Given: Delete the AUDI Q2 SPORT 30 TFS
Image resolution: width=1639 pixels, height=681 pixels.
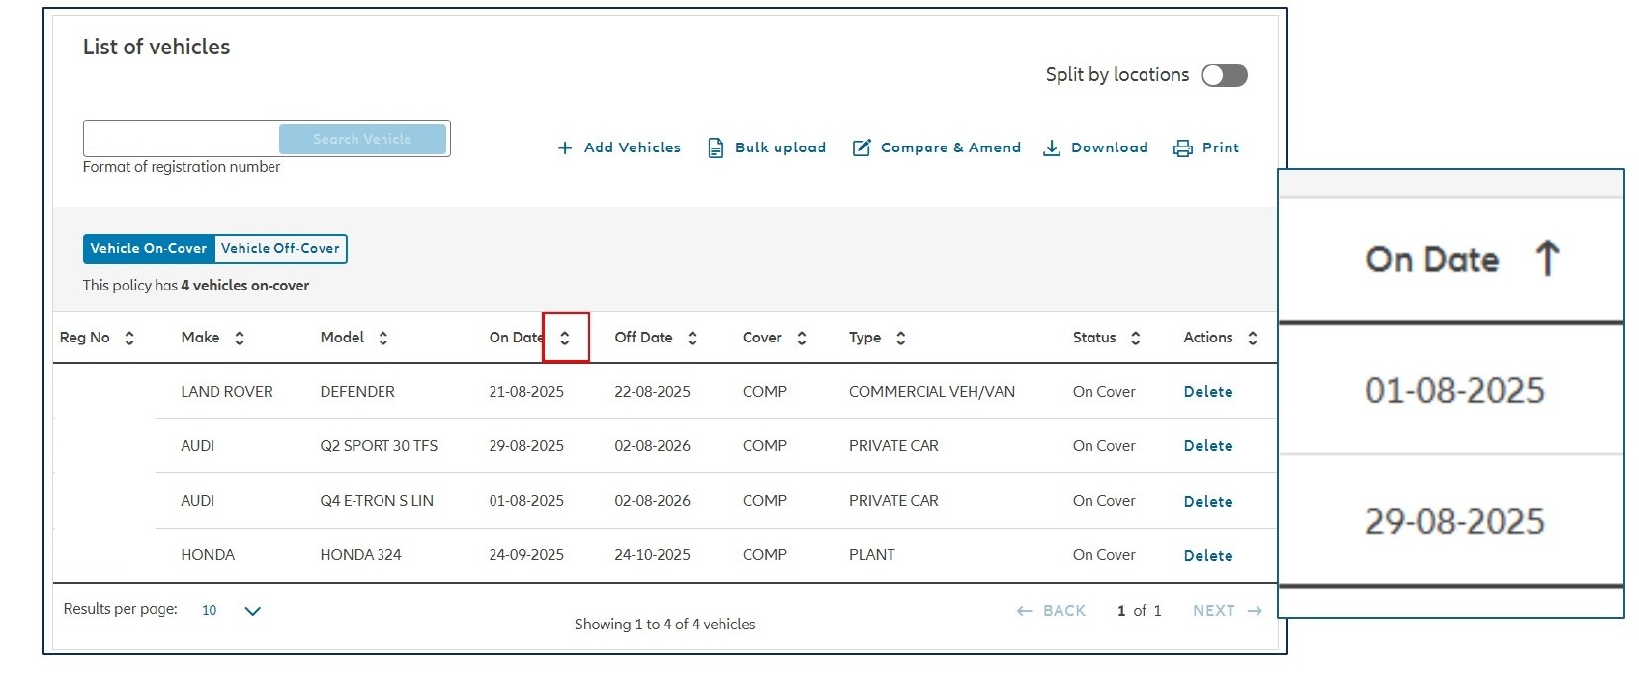Looking at the screenshot, I should (x=1208, y=446).
